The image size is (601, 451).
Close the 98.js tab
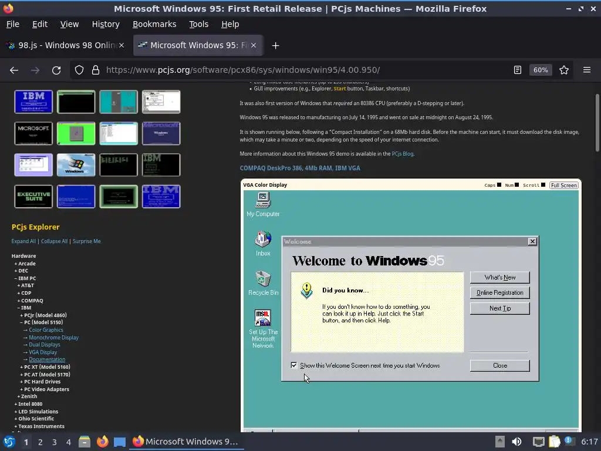(121, 46)
